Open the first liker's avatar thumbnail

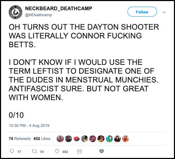[x=60, y=139]
